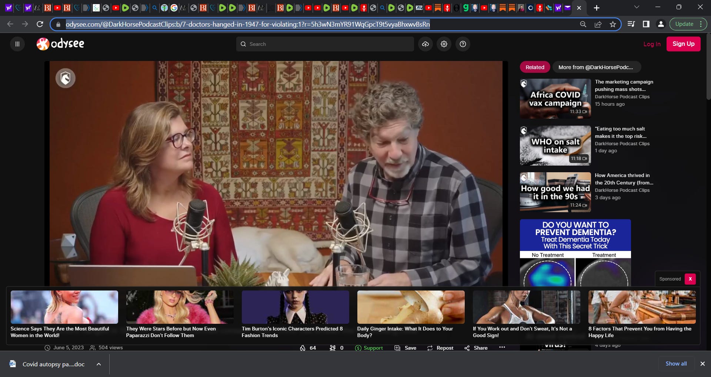Open the tab search dropdown chevron

[x=637, y=7]
